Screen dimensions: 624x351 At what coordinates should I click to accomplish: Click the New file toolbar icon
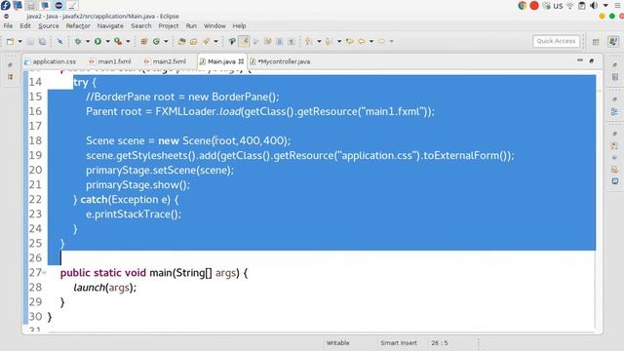(x=11, y=41)
